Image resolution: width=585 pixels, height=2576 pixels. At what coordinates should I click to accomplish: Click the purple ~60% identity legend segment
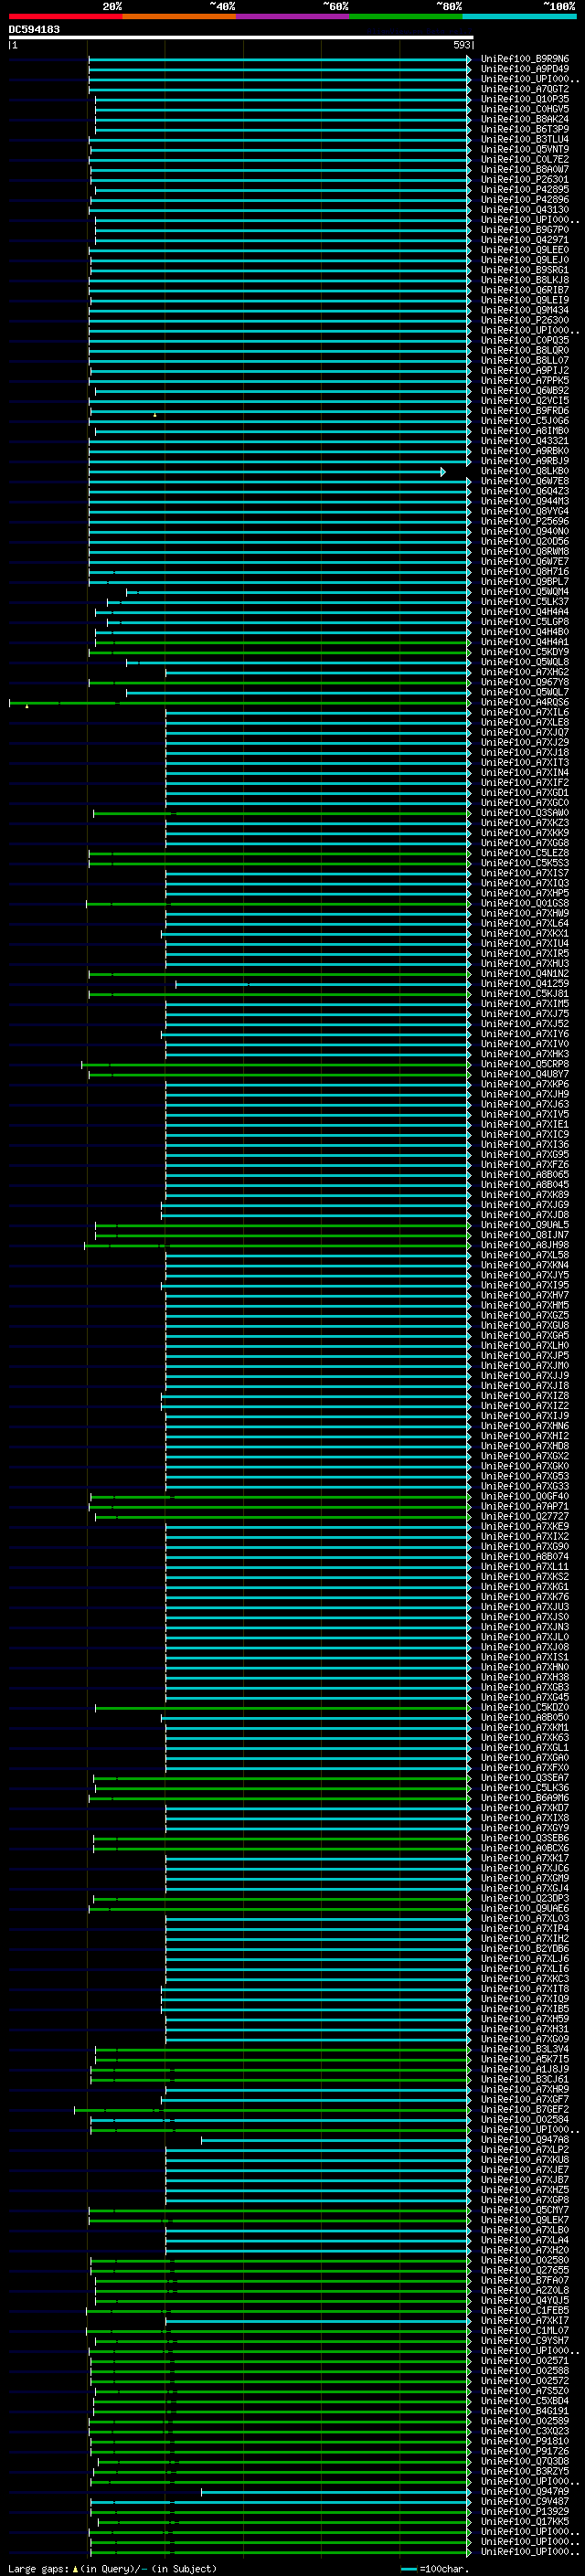pos(292,16)
